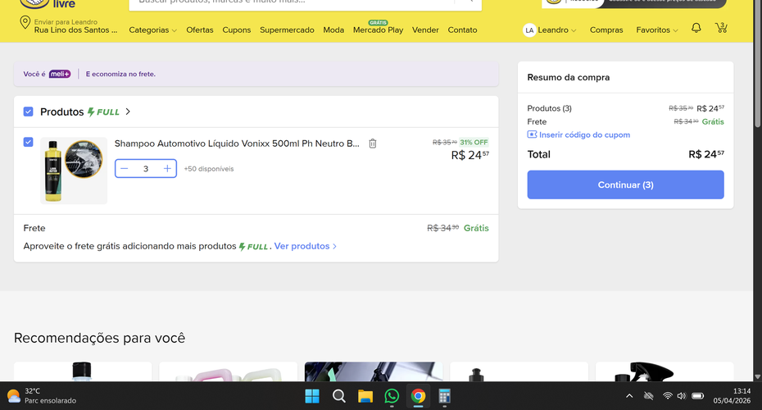Decrease shampoo quantity with minus button

pos(125,169)
